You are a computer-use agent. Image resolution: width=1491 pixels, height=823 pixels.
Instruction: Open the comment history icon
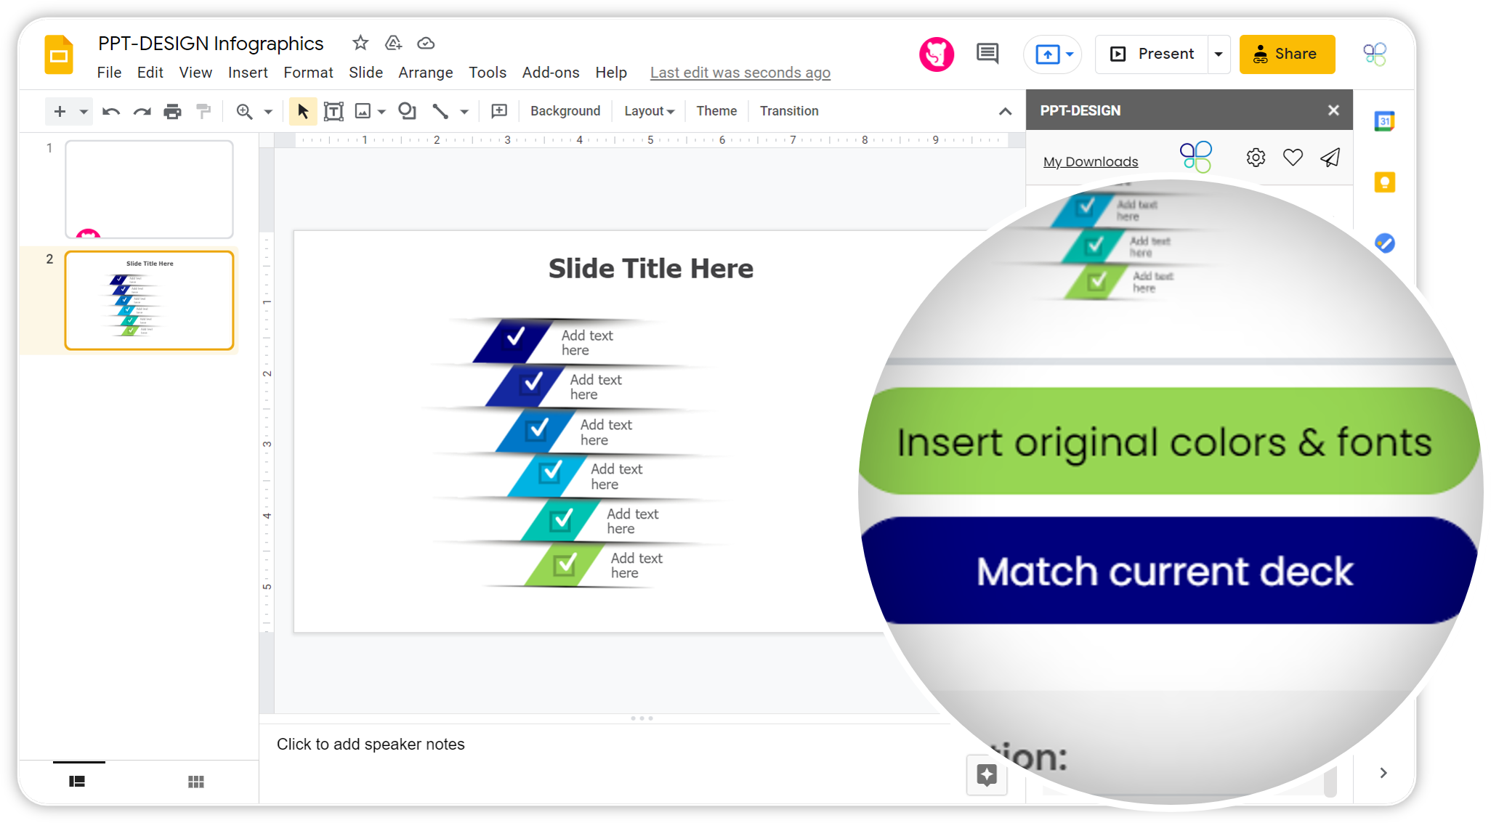coord(987,54)
